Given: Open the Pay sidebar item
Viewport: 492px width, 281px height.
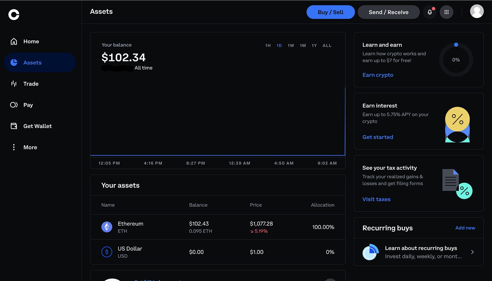Looking at the screenshot, I should 40,105.
